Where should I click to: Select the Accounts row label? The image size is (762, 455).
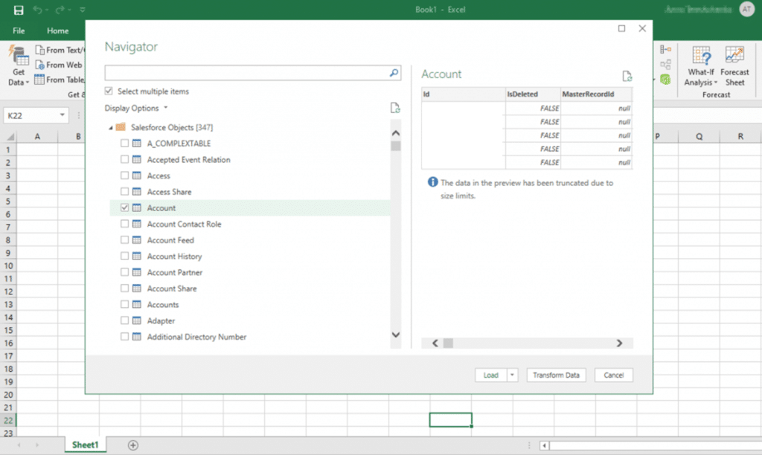point(163,305)
